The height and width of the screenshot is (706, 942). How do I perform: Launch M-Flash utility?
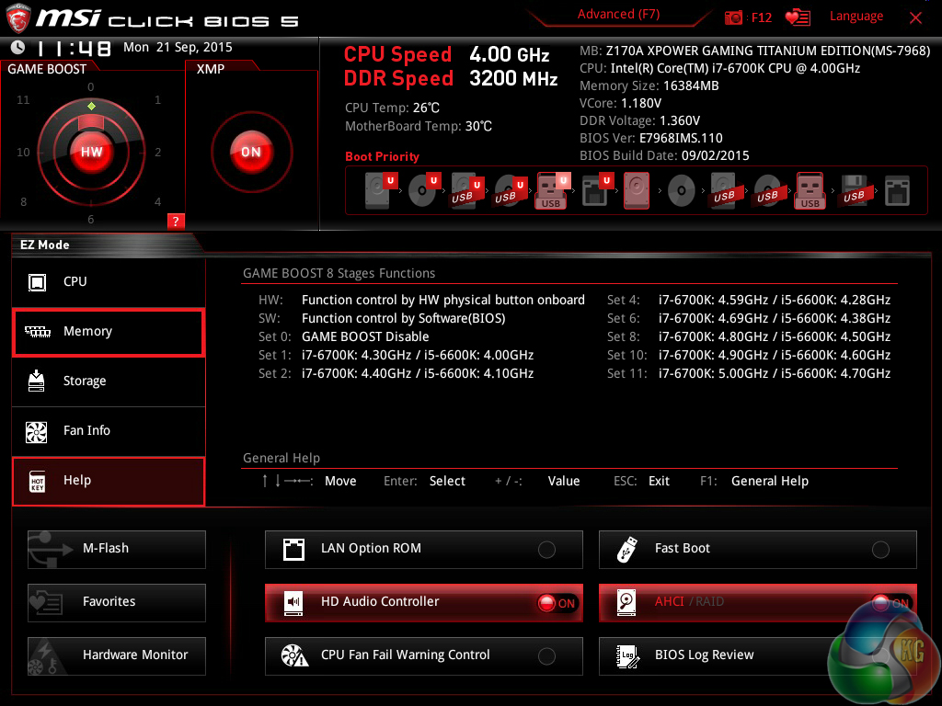(117, 549)
